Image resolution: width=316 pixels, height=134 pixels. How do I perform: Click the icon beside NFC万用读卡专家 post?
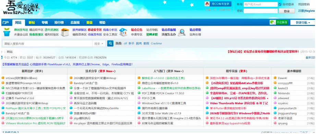tap(3, 88)
